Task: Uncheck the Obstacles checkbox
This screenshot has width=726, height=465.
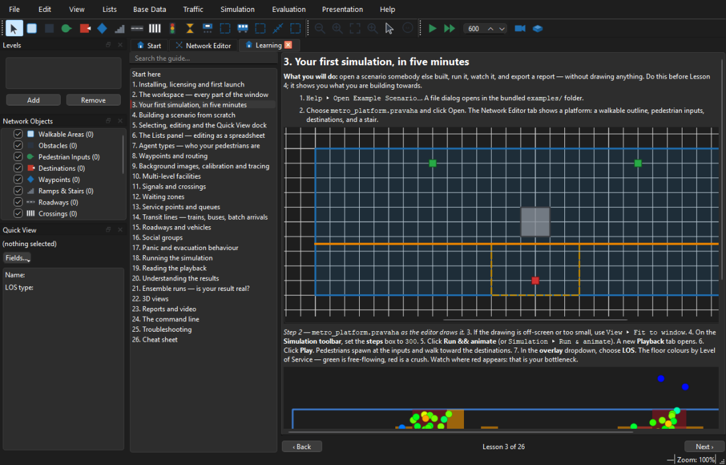Action: click(18, 146)
